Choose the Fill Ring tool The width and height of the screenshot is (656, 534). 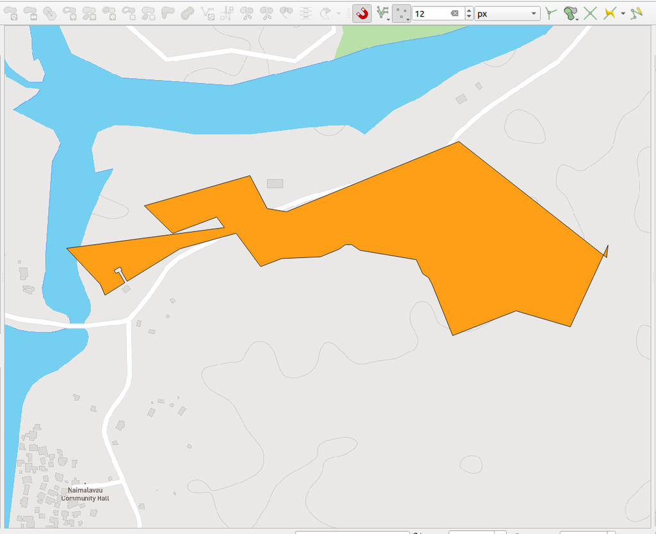click(x=109, y=13)
